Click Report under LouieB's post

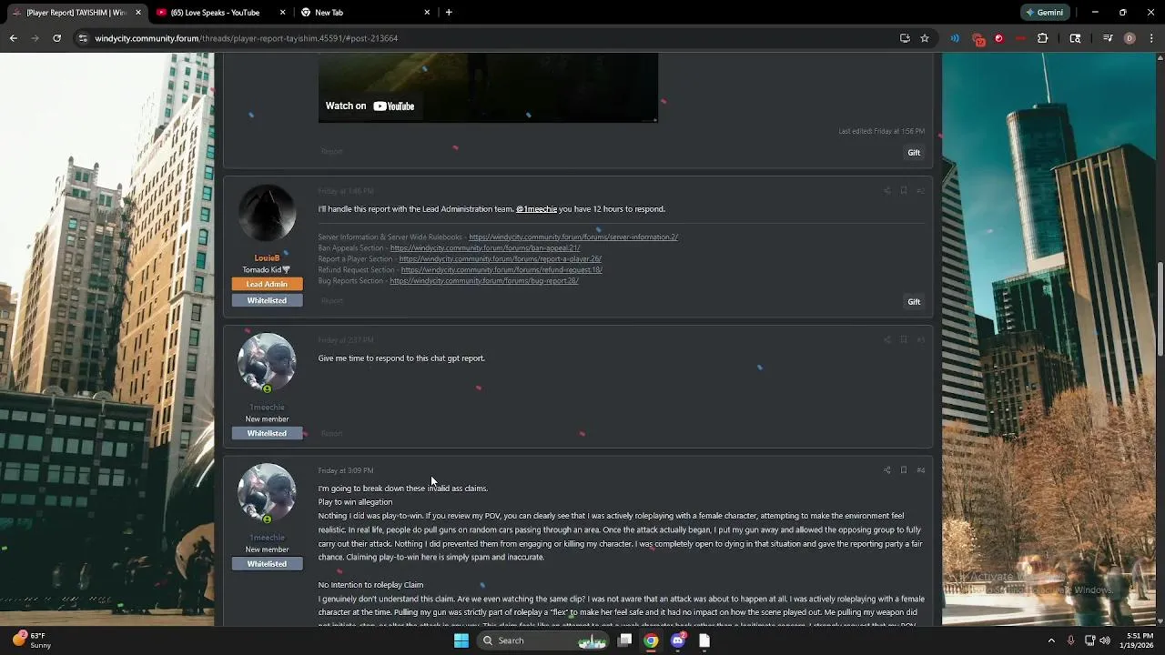coord(331,301)
